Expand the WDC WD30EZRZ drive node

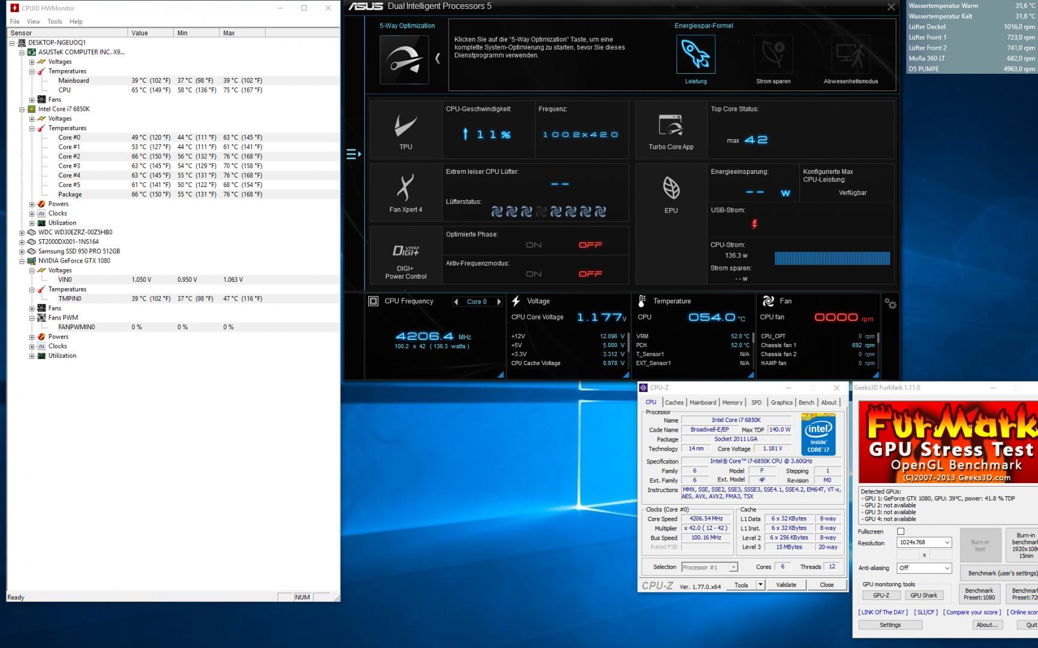coord(22,233)
